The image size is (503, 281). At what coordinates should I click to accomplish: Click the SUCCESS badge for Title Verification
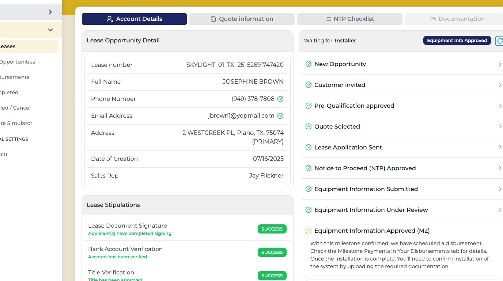click(x=272, y=276)
